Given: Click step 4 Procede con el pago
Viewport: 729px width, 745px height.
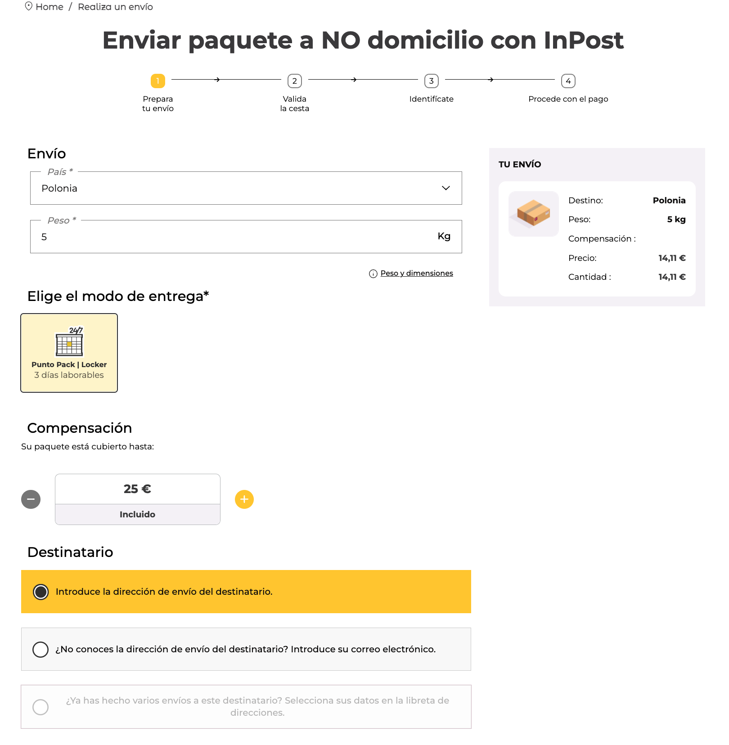Looking at the screenshot, I should [568, 81].
